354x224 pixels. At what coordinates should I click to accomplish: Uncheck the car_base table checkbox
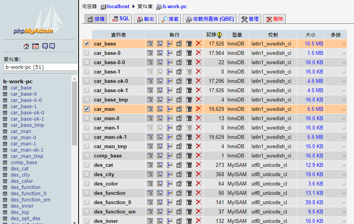87,44
